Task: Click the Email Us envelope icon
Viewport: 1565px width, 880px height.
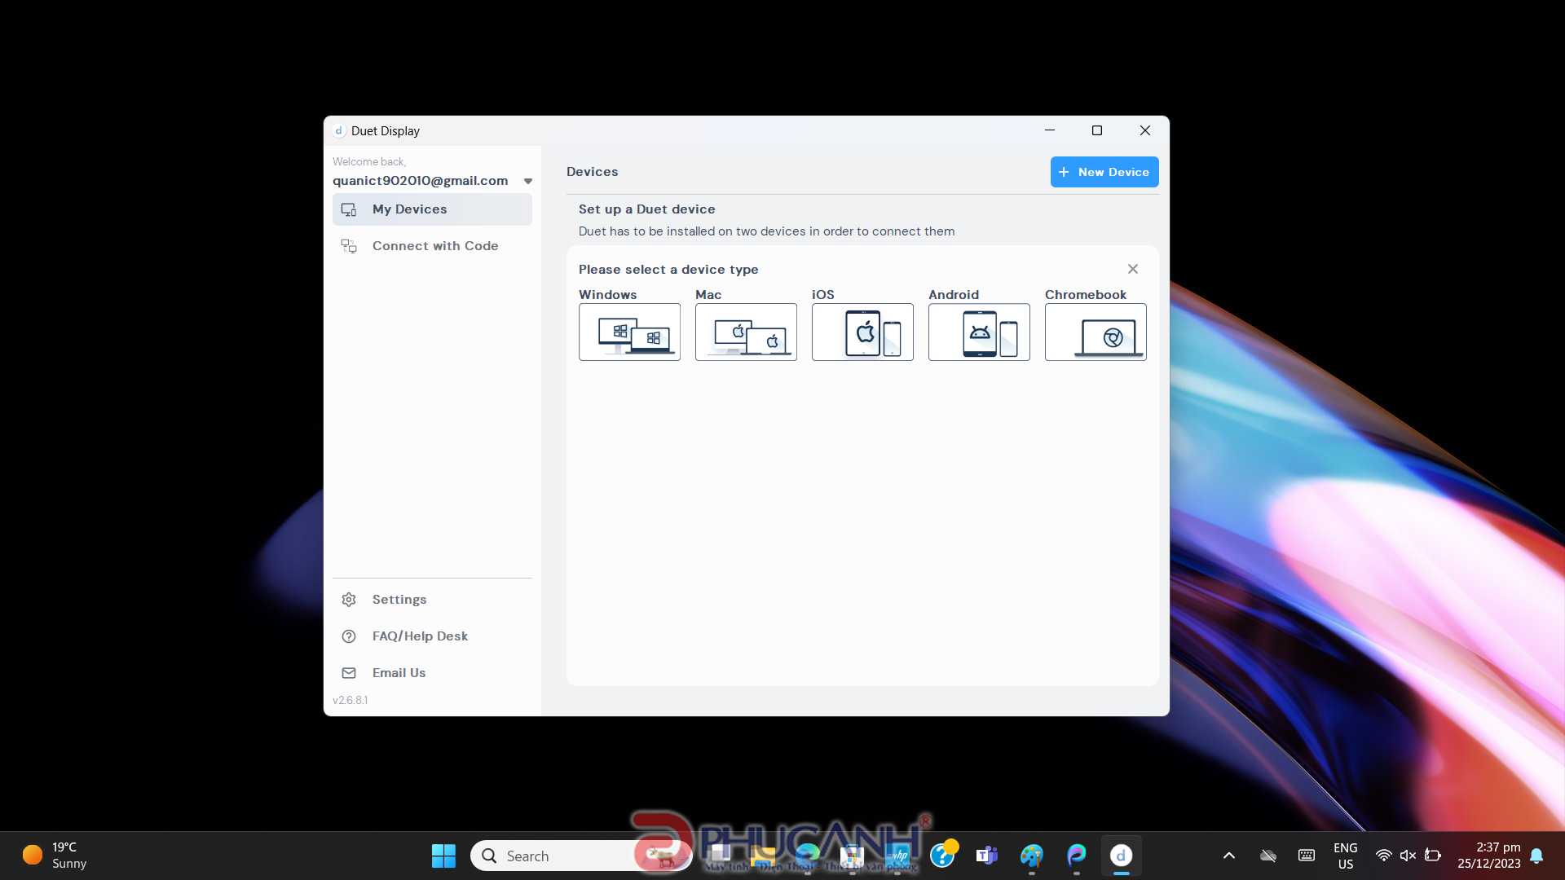Action: tap(349, 673)
